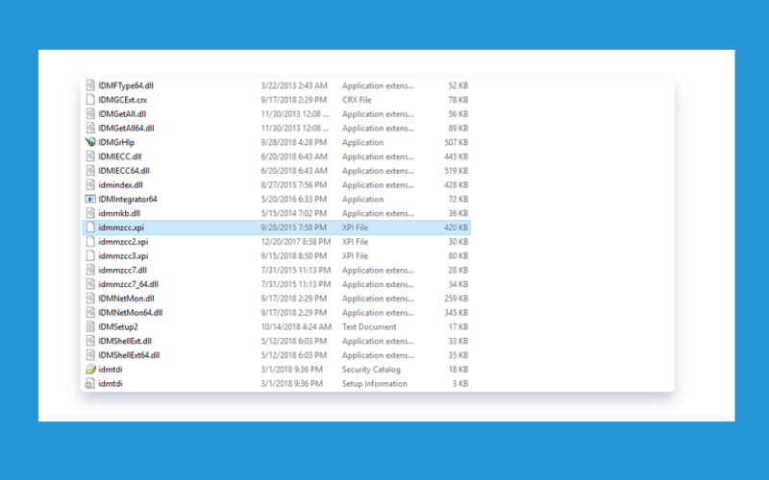Click the IDMShellExt.dll file icon
769x480 pixels.
[90, 341]
